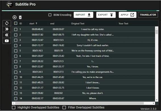
Task: Click the shift backward double-chevron icon
Action: (7, 35)
